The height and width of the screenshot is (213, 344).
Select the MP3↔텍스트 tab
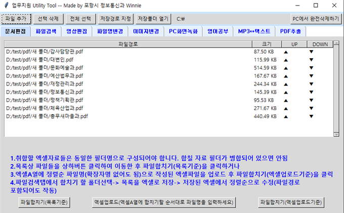click(x=253, y=31)
